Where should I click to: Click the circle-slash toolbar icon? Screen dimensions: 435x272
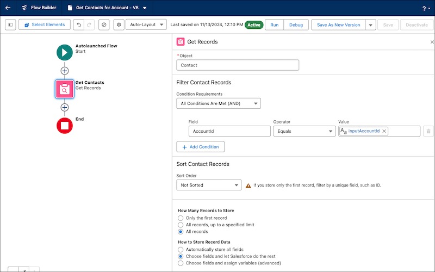tap(104, 24)
